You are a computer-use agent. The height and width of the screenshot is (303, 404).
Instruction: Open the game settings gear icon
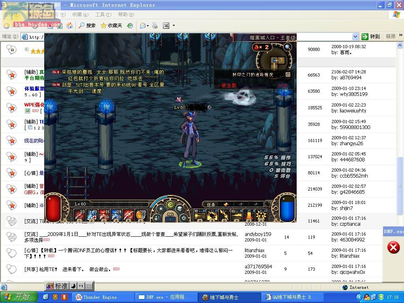184,218
